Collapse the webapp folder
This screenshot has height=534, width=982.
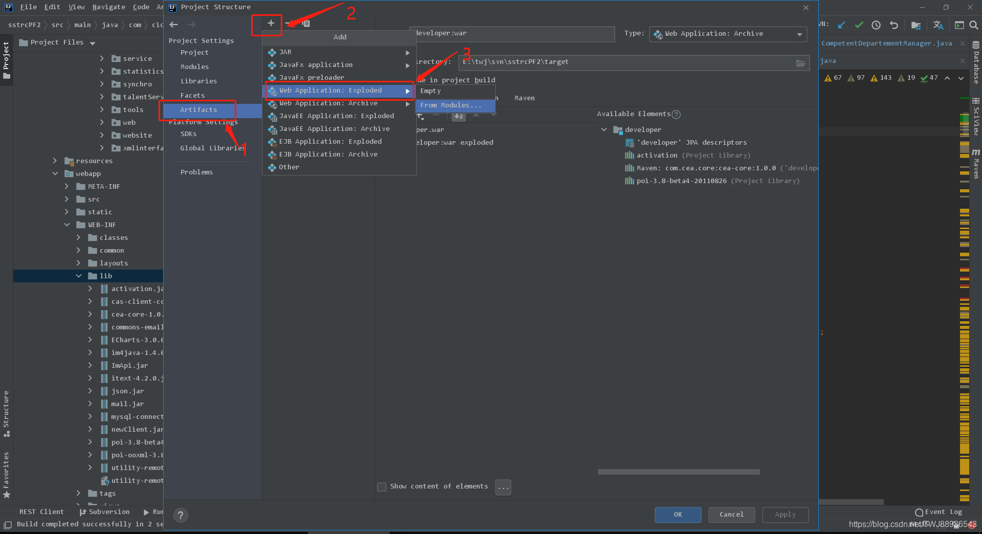click(x=55, y=173)
